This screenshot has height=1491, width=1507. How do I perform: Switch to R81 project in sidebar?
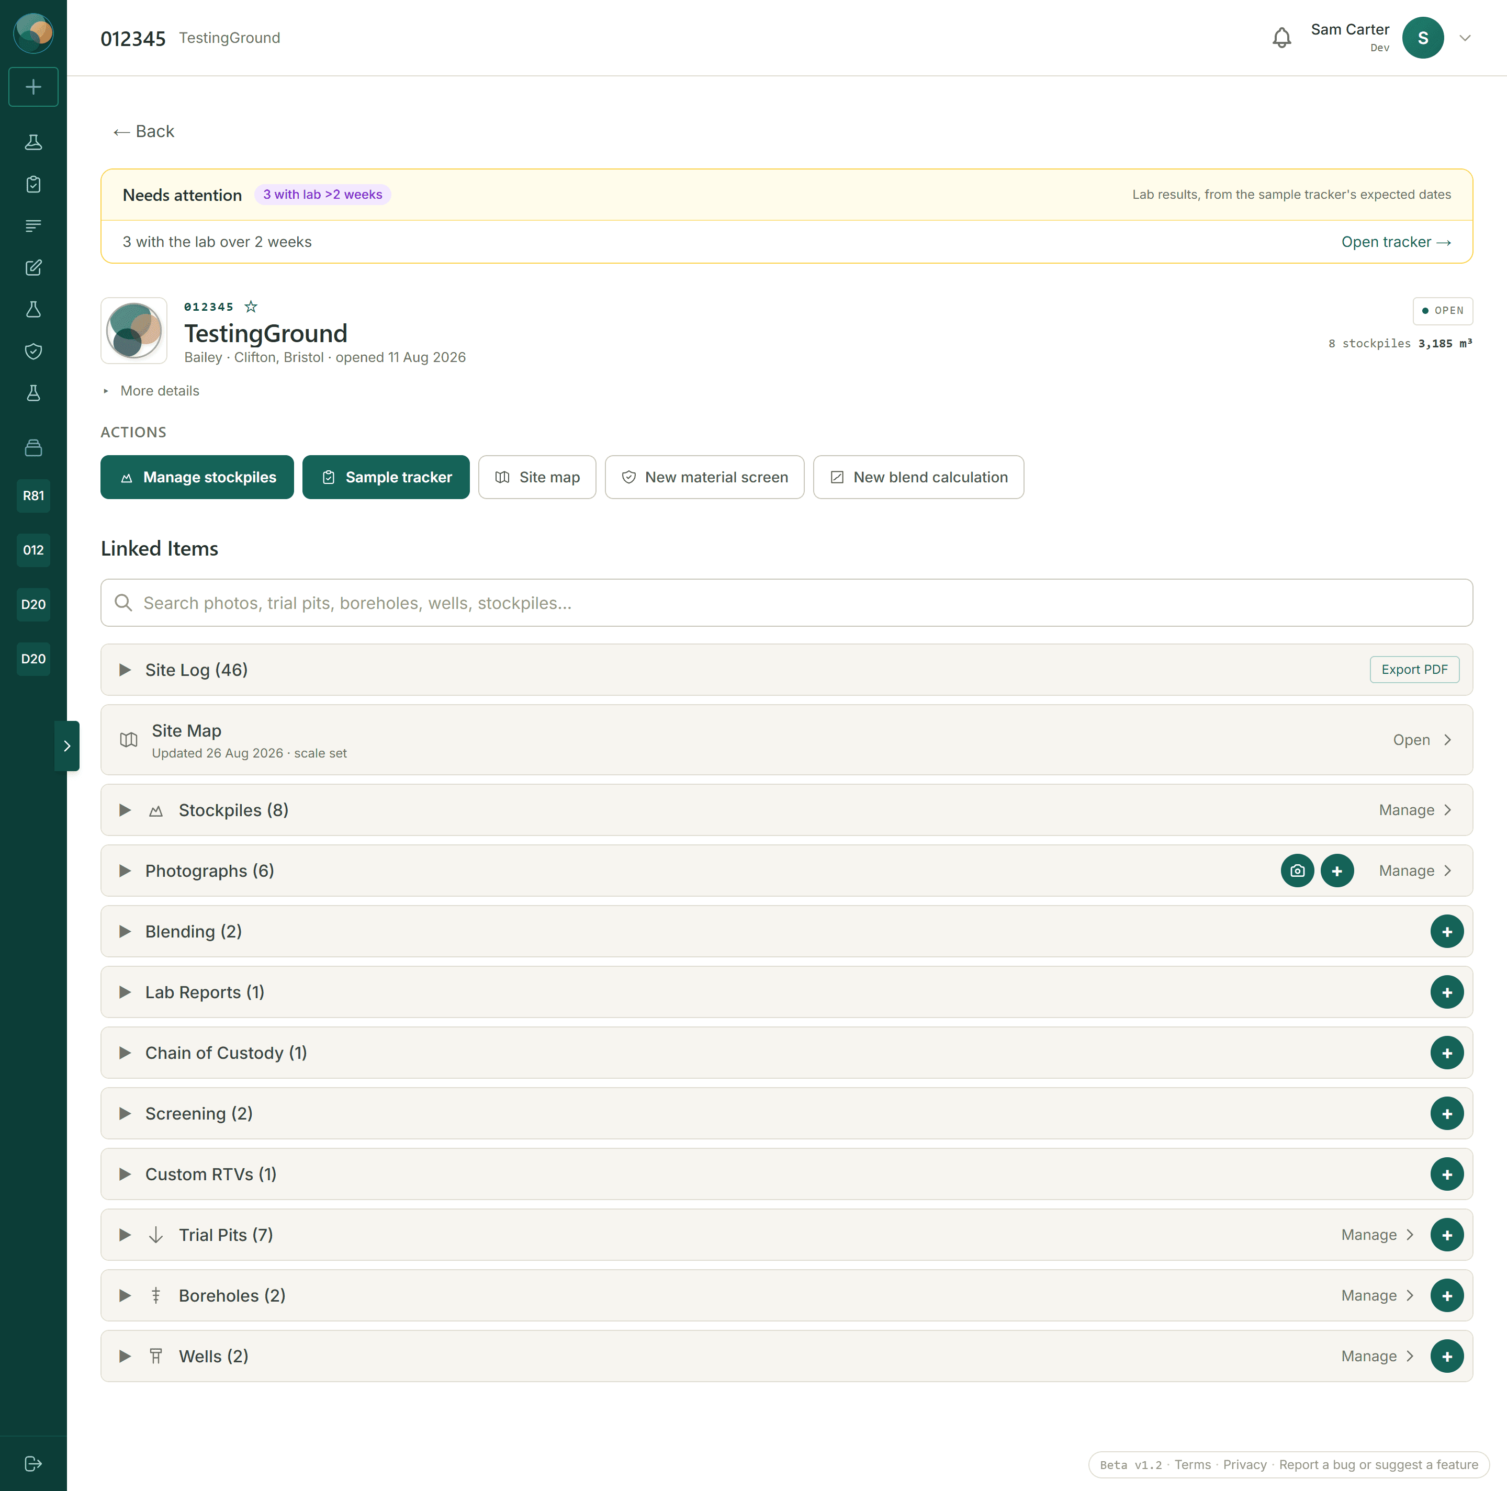pyautogui.click(x=33, y=495)
